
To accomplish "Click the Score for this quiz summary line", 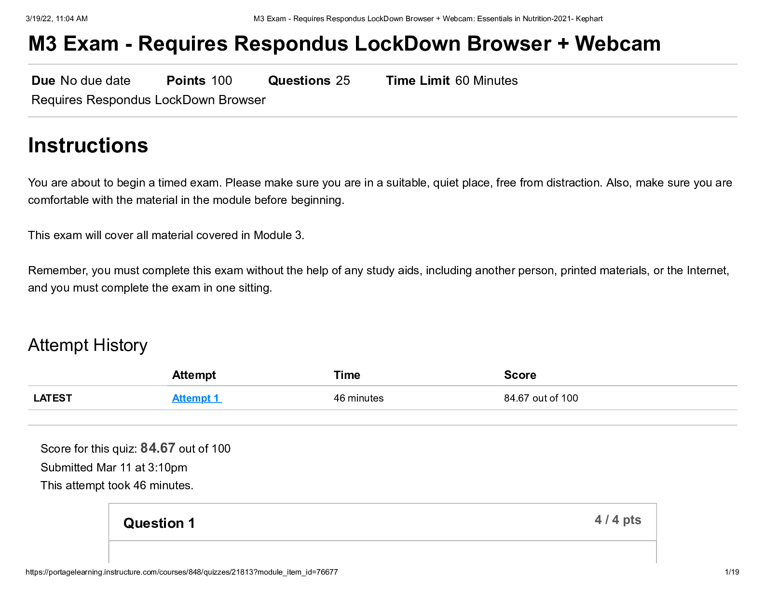I will (136, 448).
